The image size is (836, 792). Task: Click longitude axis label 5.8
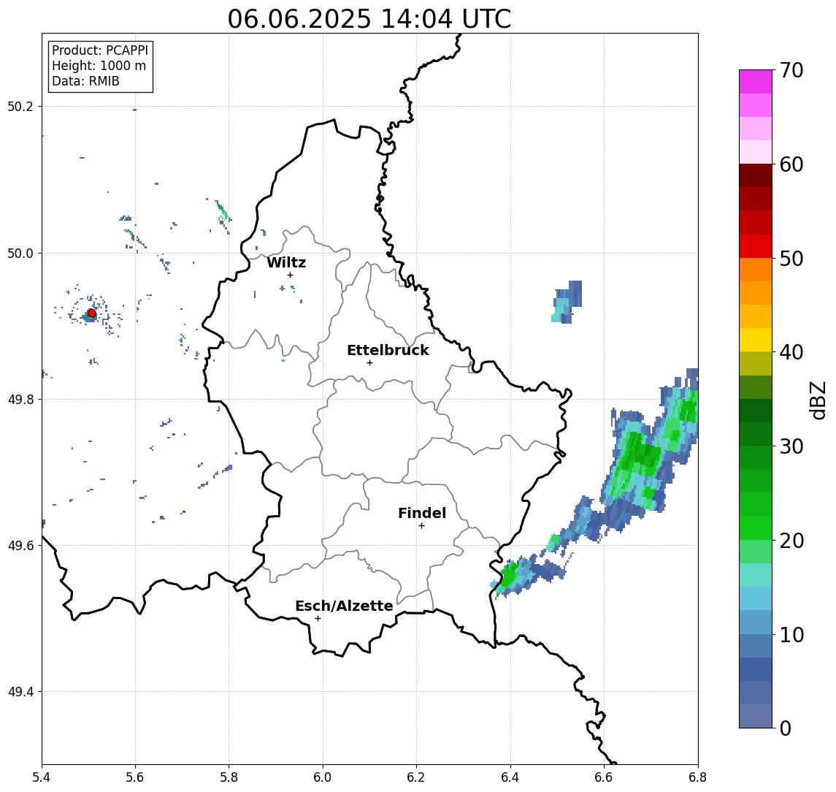point(229,777)
